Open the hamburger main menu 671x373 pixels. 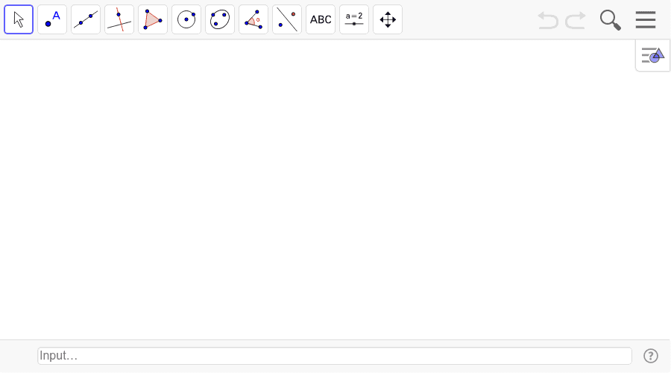pyautogui.click(x=646, y=19)
